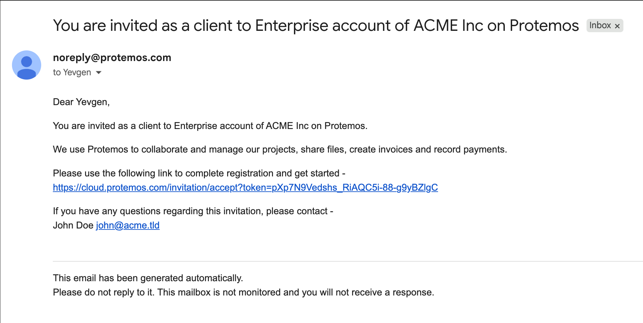The height and width of the screenshot is (323, 643).
Task: Click the 'Please use the following link' line
Action: tap(199, 173)
